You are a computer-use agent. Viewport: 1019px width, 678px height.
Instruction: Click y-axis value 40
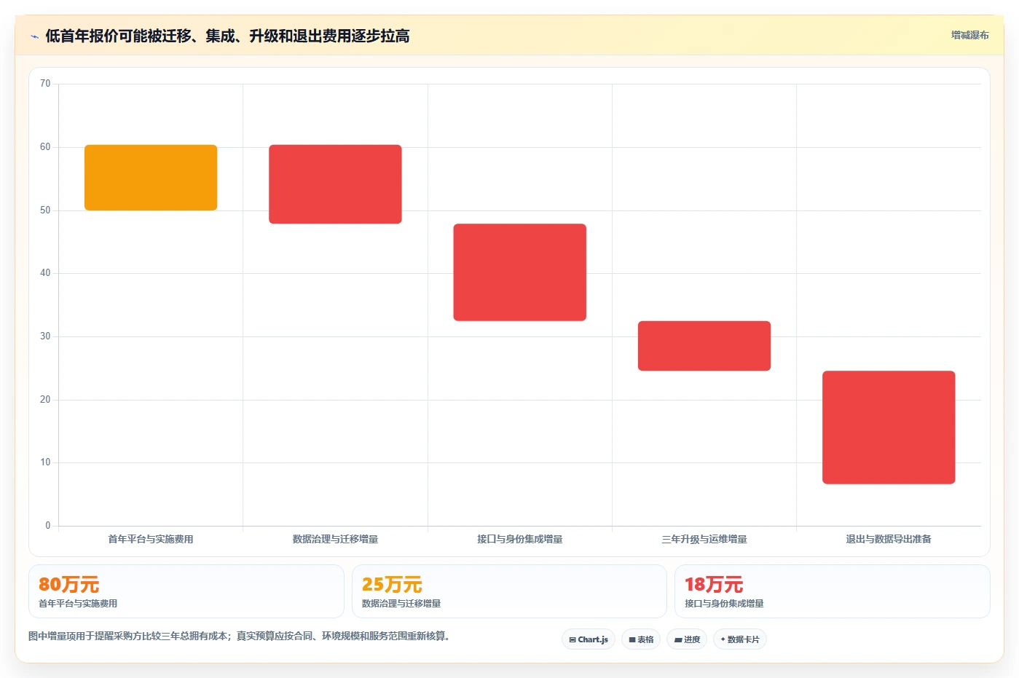45,273
